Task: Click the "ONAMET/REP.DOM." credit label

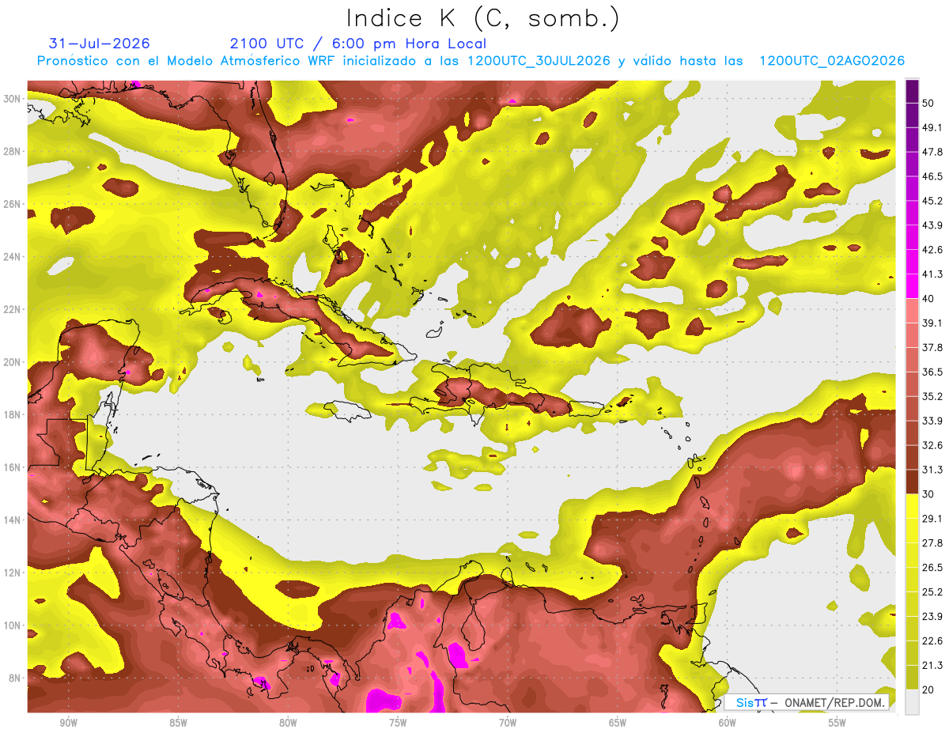Action: [x=835, y=702]
